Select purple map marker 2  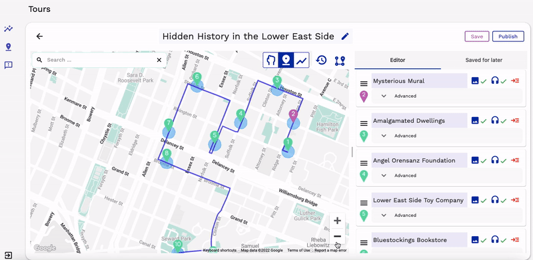pyautogui.click(x=293, y=116)
